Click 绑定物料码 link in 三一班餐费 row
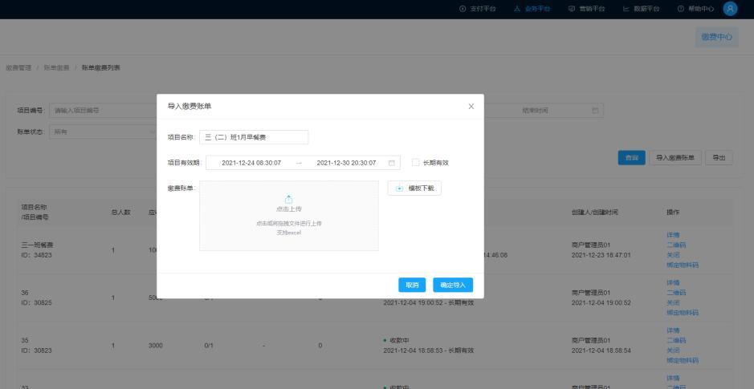 click(x=683, y=265)
